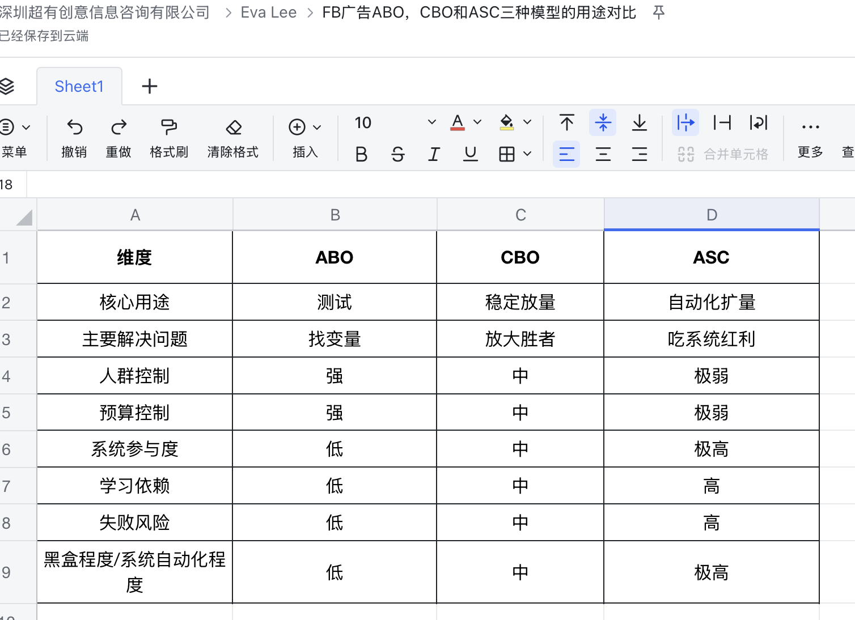Click the redo (重做) icon
Viewport: 855px width, 620px height.
pos(118,127)
